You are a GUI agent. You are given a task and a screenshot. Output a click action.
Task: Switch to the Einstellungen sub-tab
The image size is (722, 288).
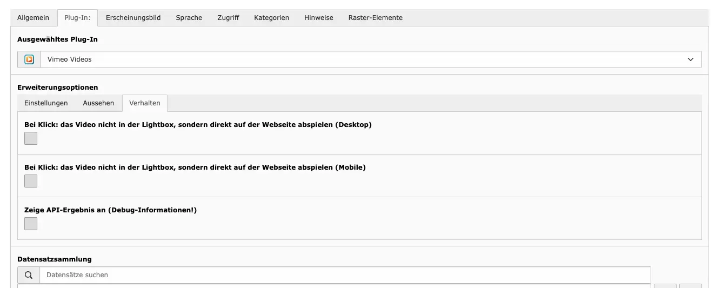[x=46, y=103]
